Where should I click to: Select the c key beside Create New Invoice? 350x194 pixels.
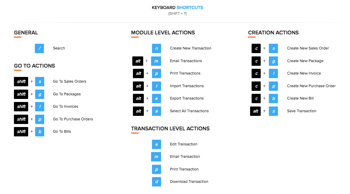click(256, 73)
